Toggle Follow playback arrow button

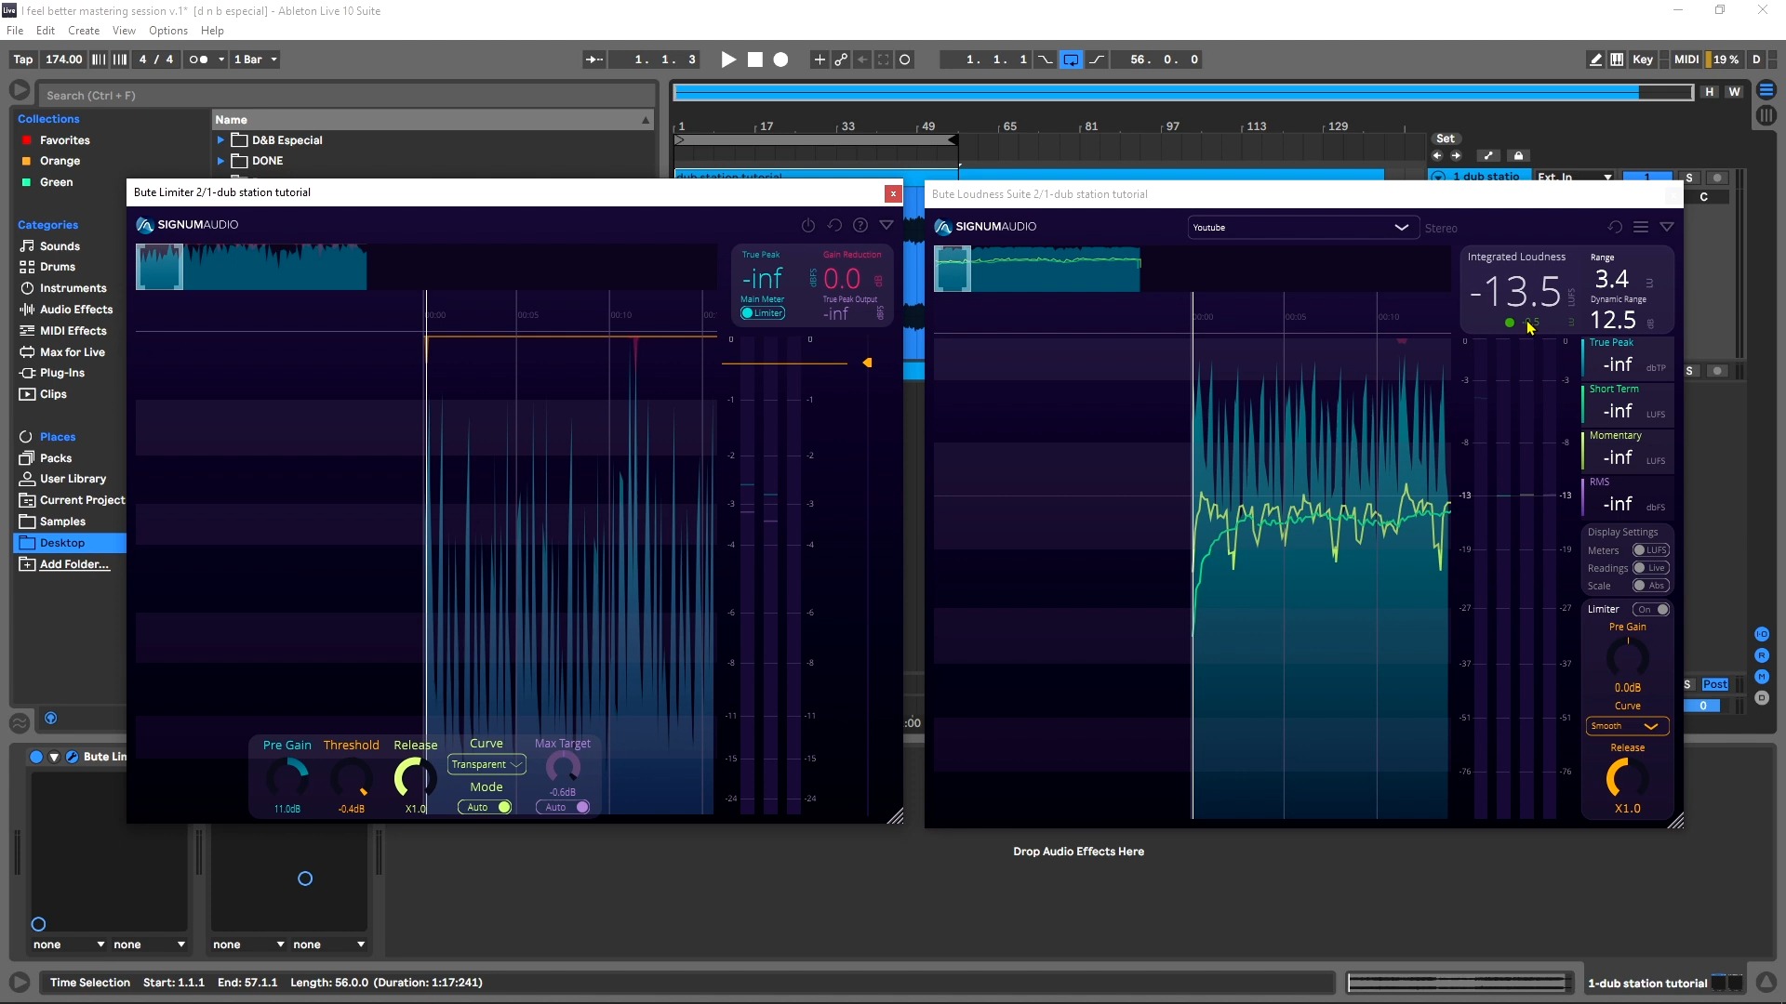coord(593,59)
